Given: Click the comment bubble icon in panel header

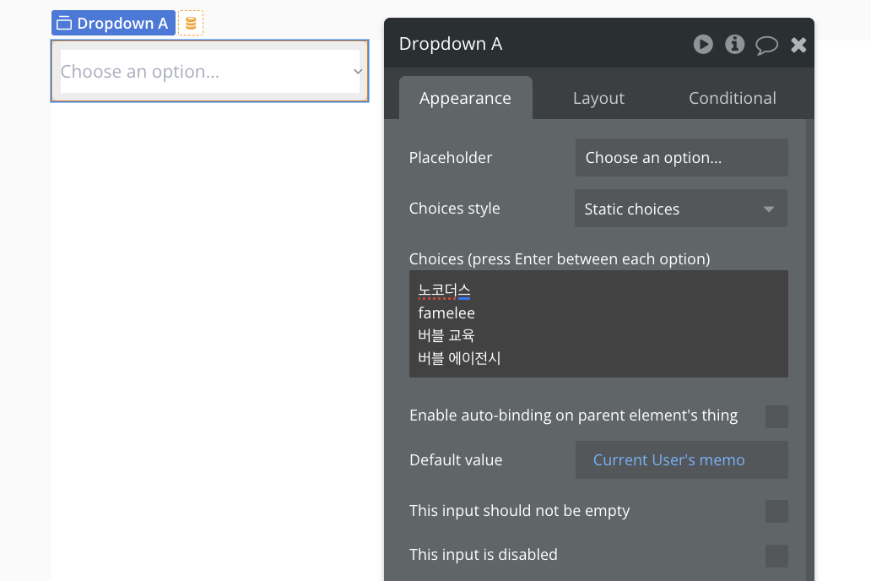Looking at the screenshot, I should point(766,45).
